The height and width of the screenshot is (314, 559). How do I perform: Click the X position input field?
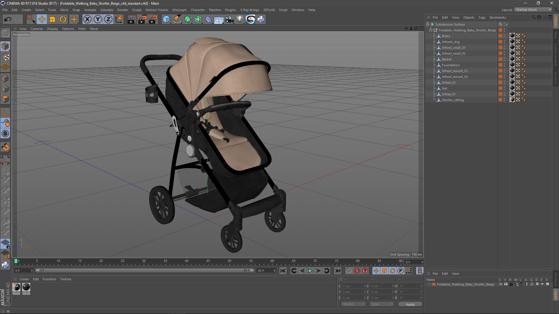pos(353,286)
